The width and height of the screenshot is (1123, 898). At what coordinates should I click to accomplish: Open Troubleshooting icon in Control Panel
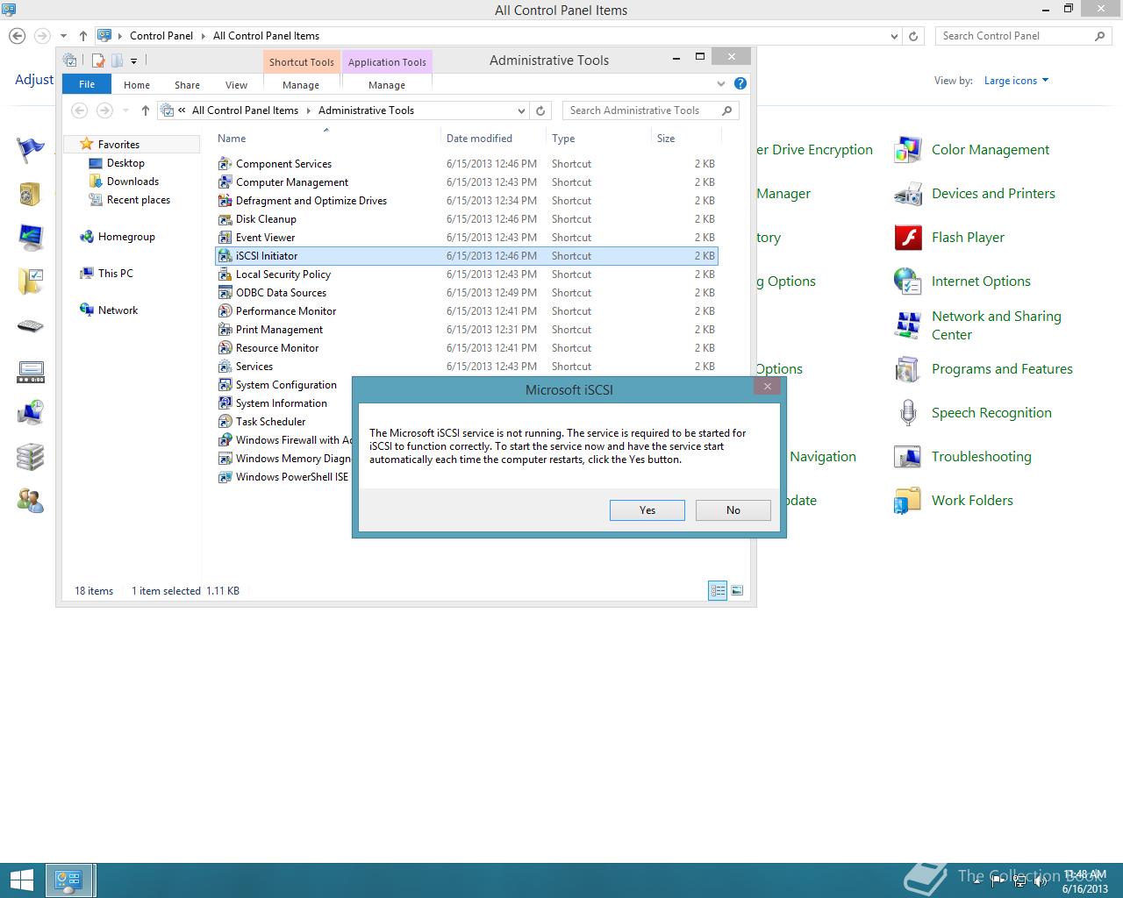(x=907, y=457)
